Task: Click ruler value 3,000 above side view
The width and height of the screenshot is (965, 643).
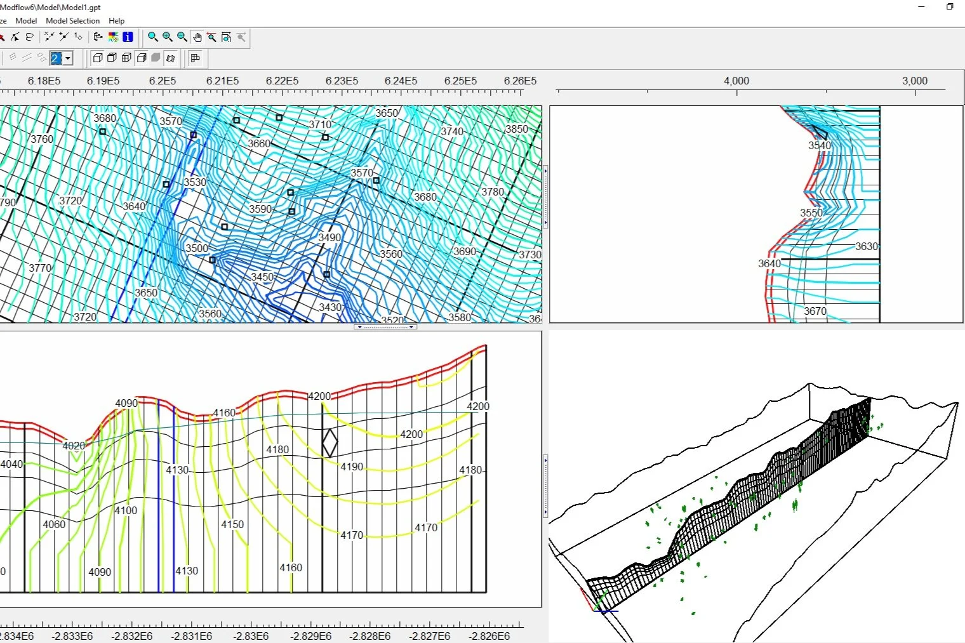Action: coord(915,81)
